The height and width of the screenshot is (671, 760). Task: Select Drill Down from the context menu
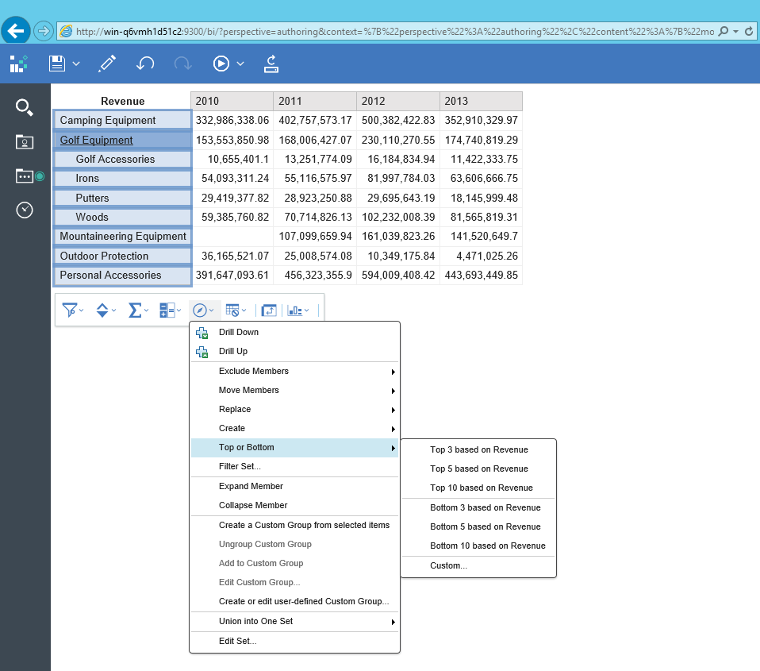237,332
